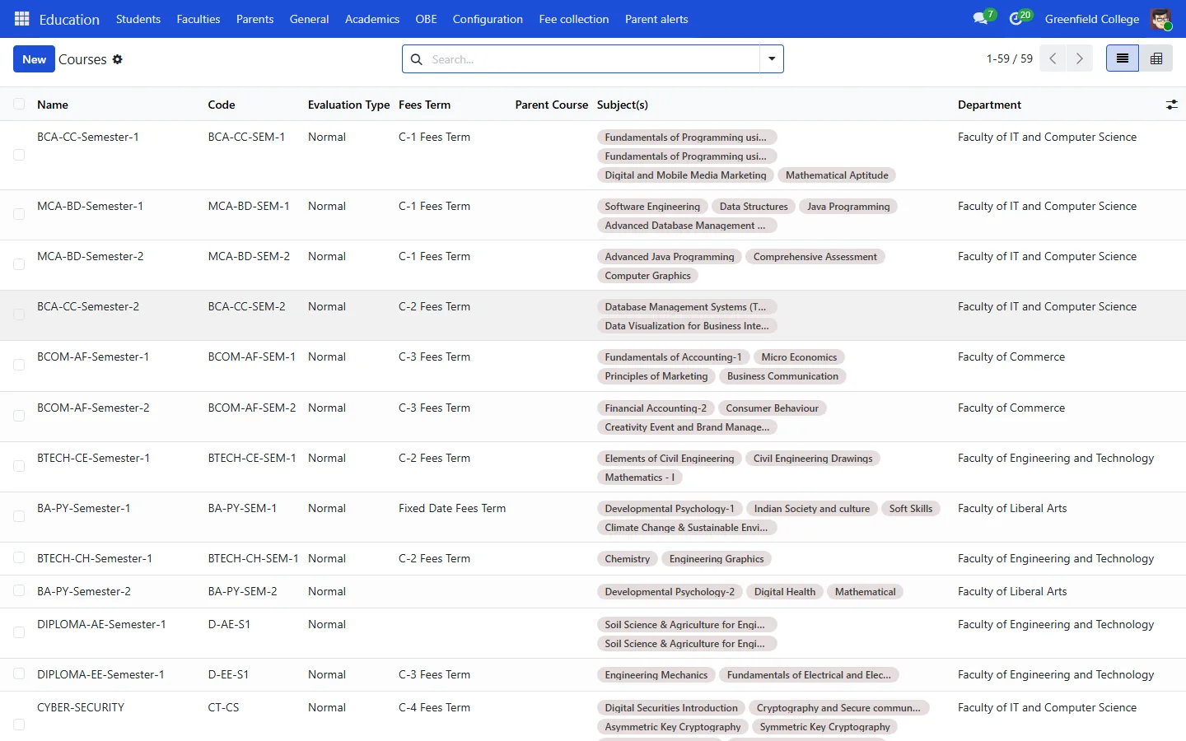
Task: Open the General menu
Action: [x=309, y=19]
